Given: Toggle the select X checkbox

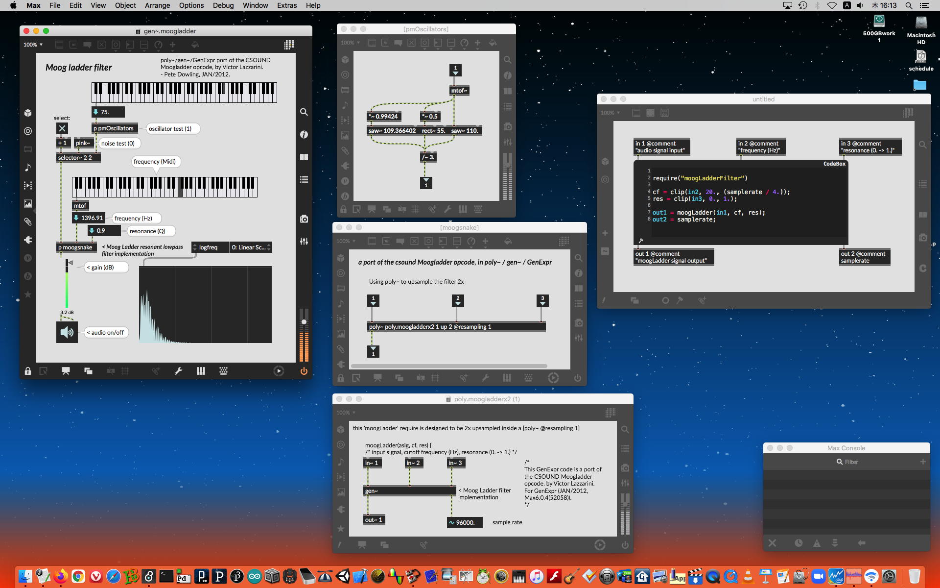Looking at the screenshot, I should (x=62, y=128).
